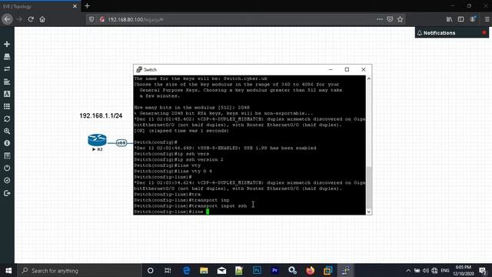Open the taskbar clock and date
Viewport: 492px width, 277px height.
[x=464, y=270]
